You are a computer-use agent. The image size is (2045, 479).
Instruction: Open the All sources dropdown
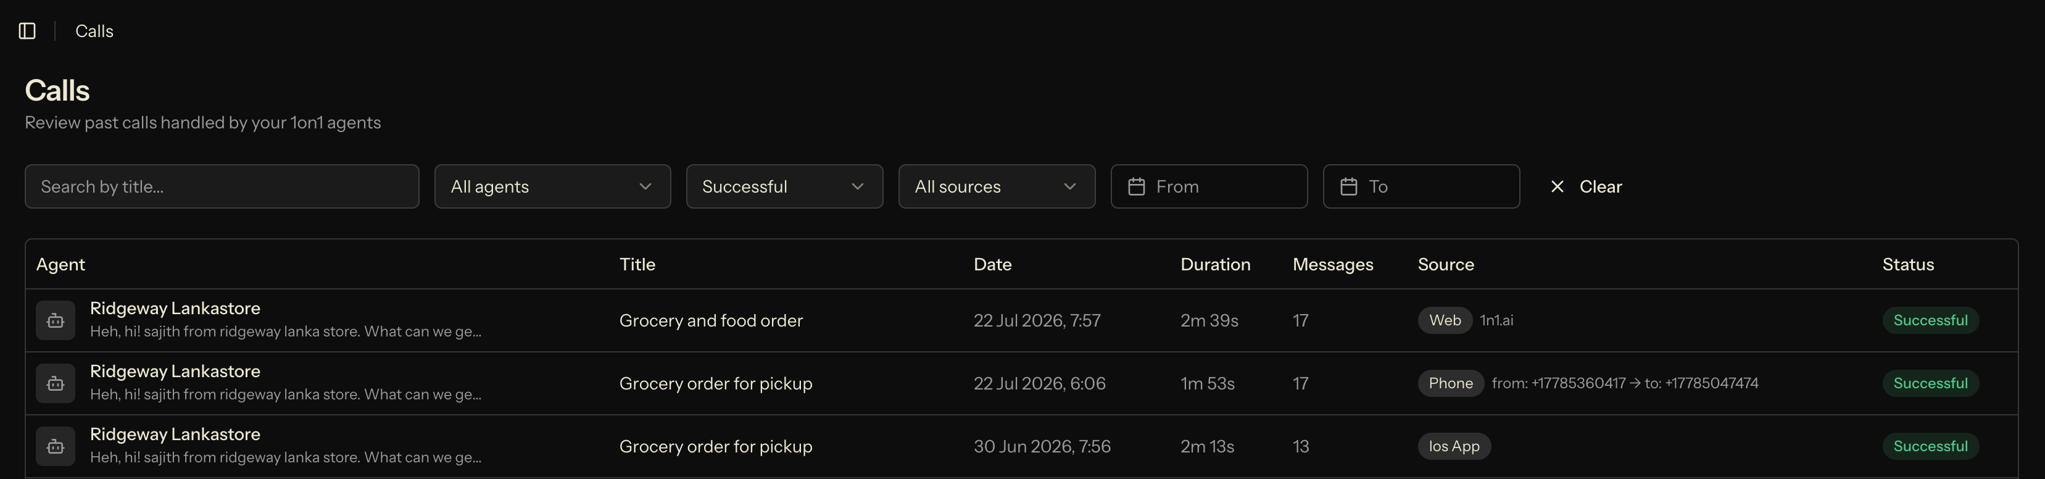(997, 186)
